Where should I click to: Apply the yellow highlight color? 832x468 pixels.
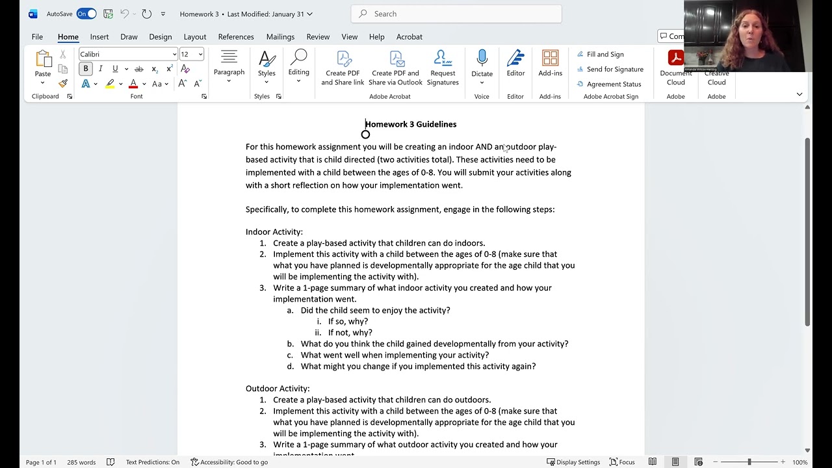point(110,84)
